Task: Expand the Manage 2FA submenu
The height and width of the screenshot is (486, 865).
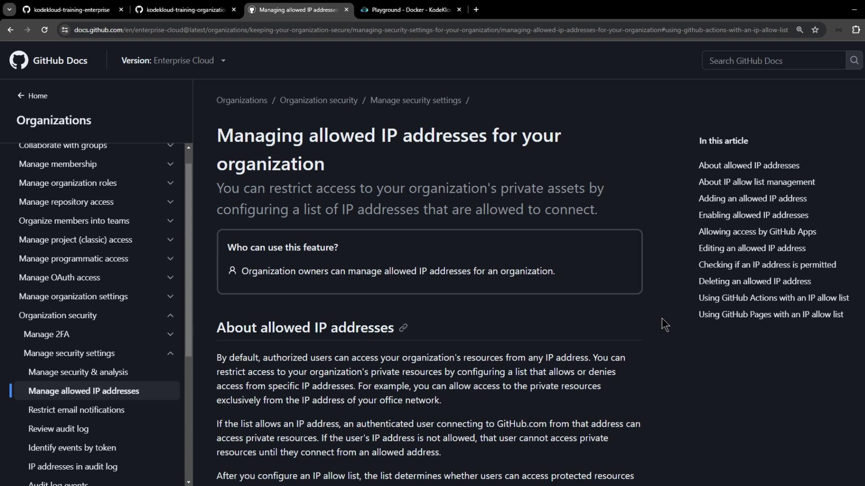Action: 170,334
